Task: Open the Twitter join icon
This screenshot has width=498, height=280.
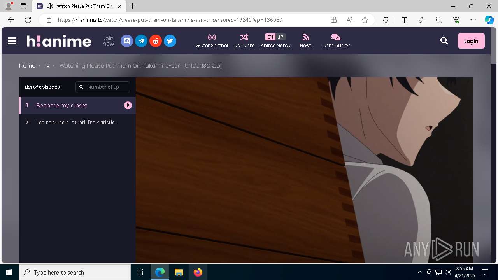Action: 170,41
